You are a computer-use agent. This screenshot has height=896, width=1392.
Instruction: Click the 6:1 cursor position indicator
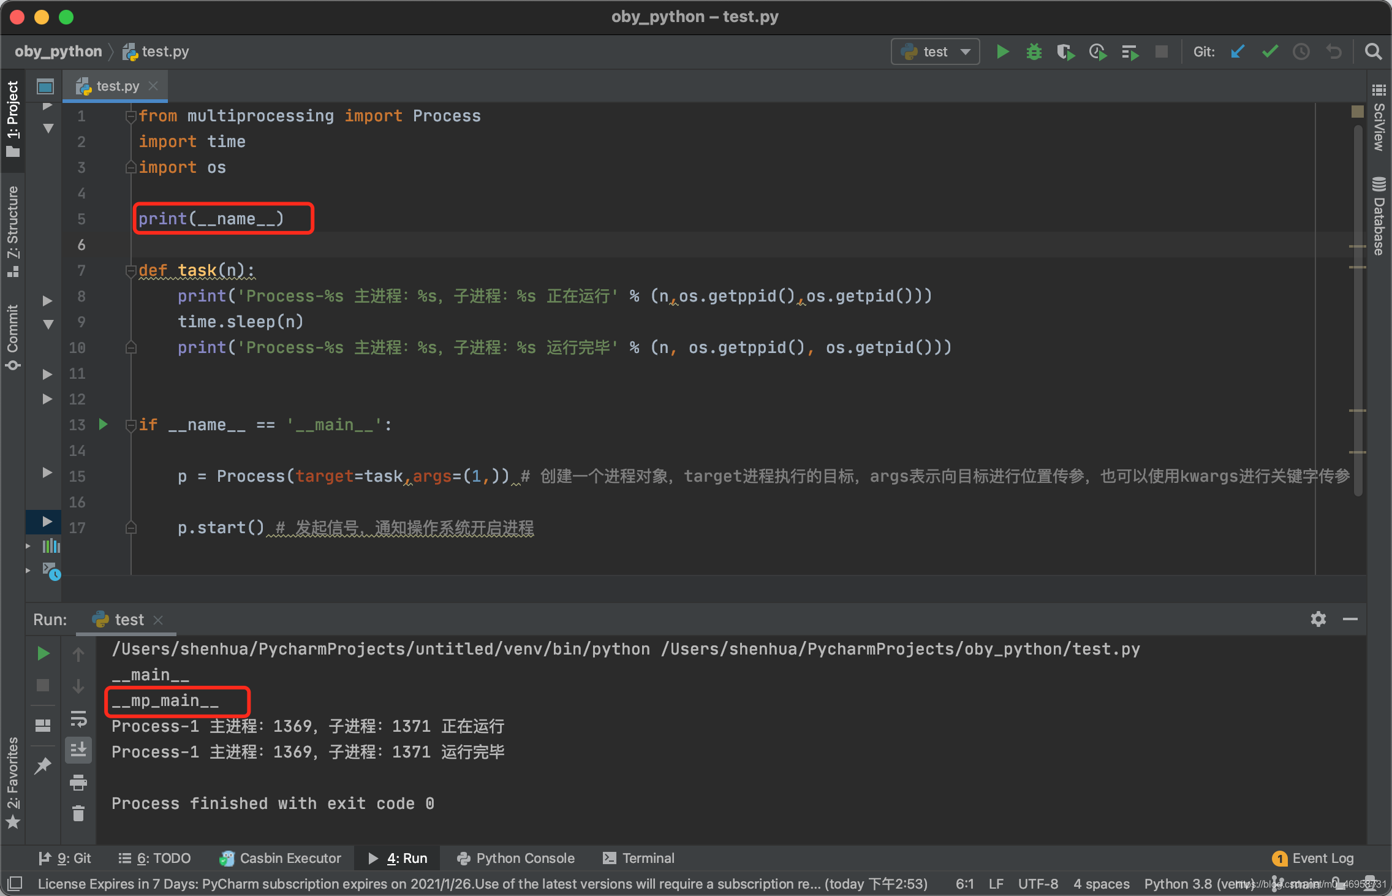pyautogui.click(x=964, y=884)
